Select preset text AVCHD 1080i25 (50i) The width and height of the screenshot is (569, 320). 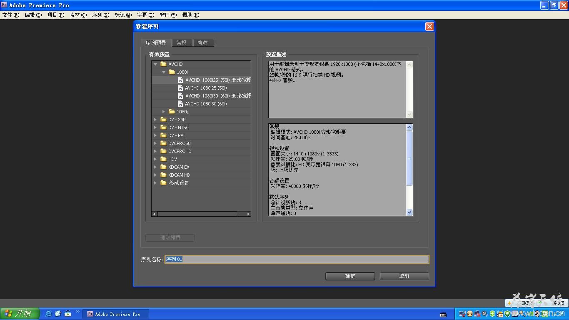206,88
